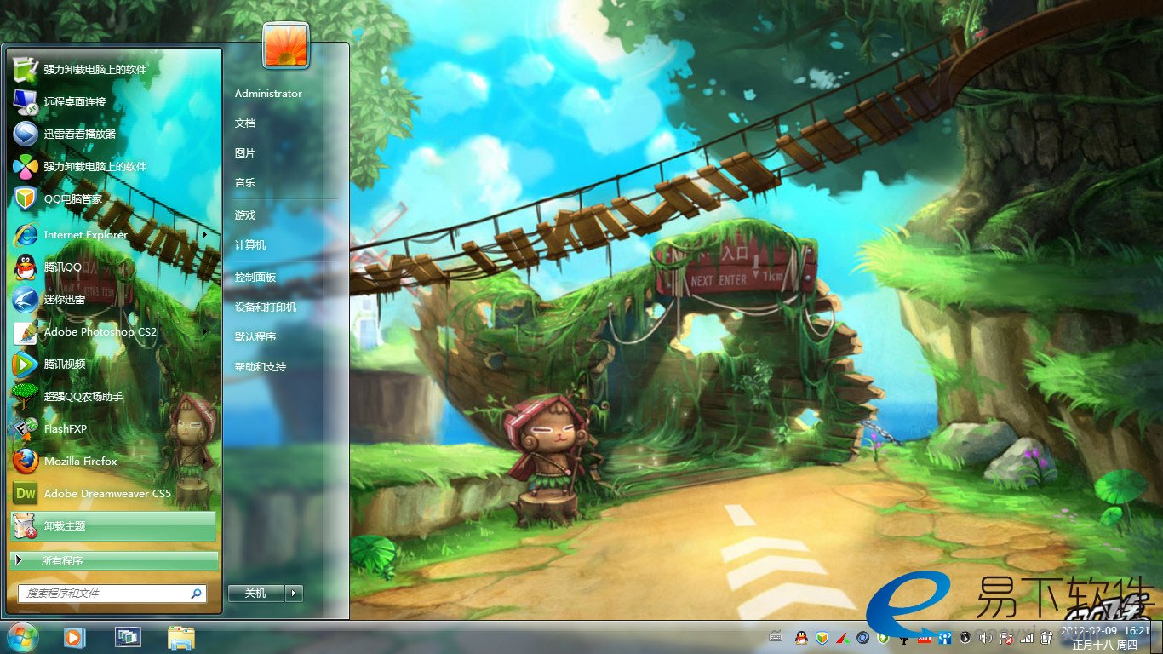Click the keyboard input method tray icon

click(x=776, y=636)
